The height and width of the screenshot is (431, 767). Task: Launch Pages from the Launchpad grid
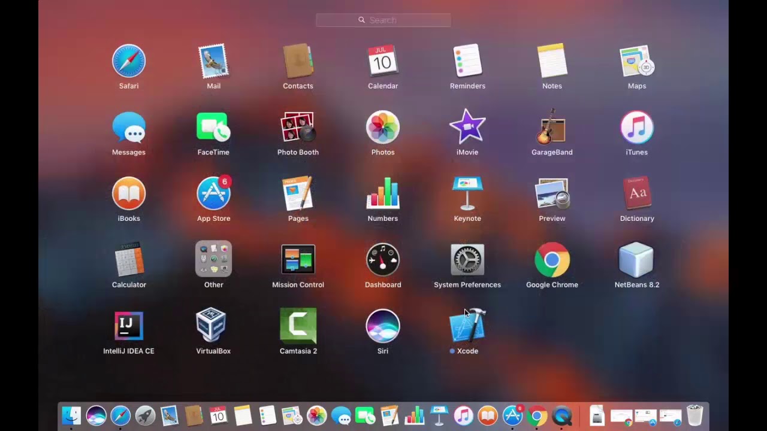click(298, 194)
